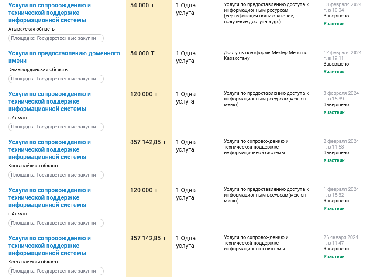Click "Участник" status of 26 января tender

click(334, 256)
